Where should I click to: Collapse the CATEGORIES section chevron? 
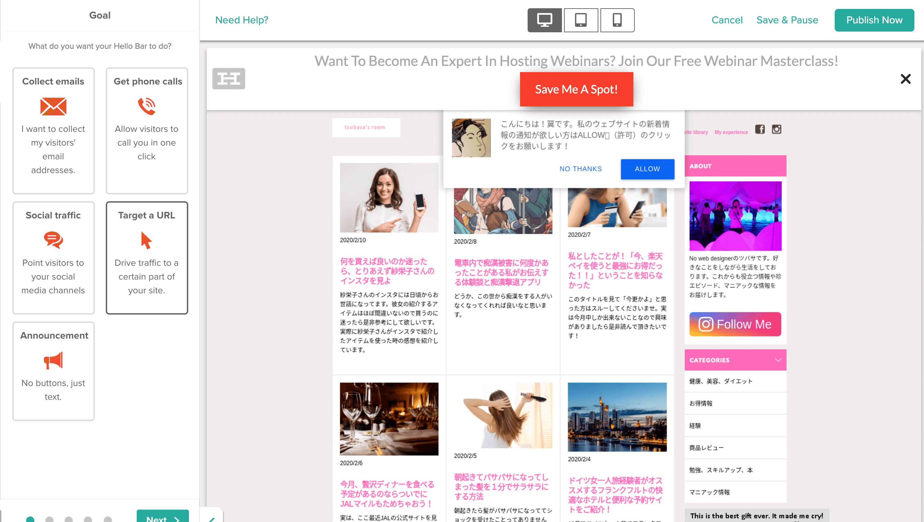778,360
